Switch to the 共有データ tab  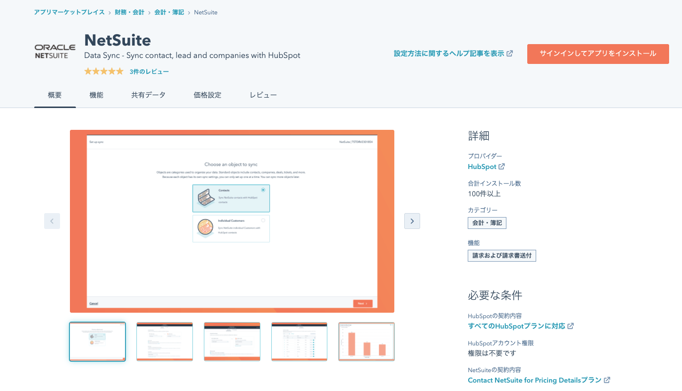(148, 95)
